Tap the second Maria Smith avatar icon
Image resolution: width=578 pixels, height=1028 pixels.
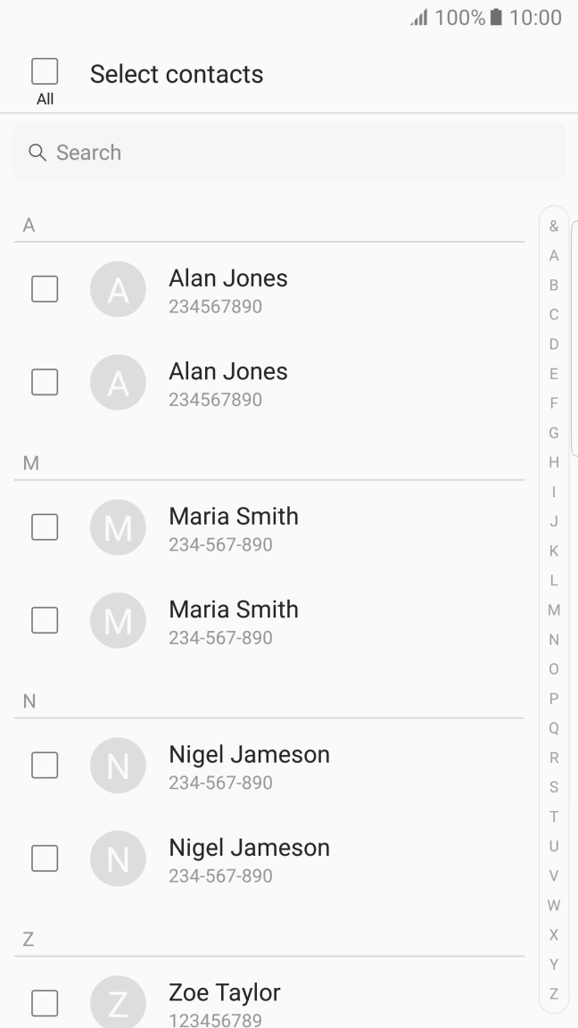(x=118, y=620)
